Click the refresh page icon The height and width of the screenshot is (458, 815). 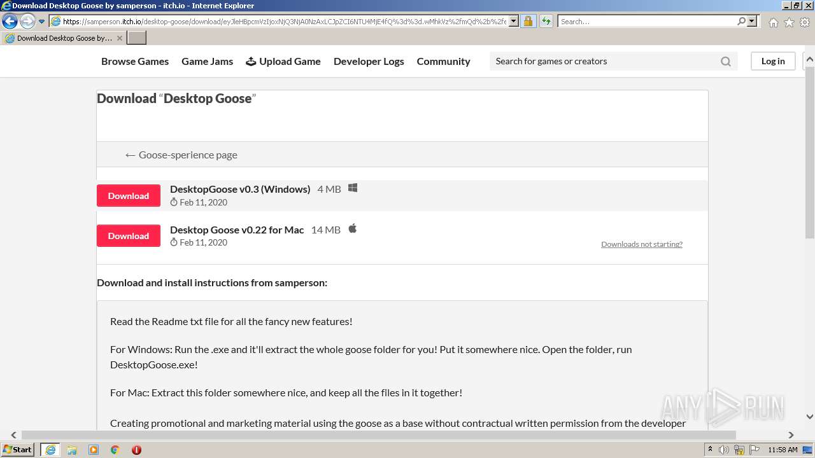[x=546, y=22]
